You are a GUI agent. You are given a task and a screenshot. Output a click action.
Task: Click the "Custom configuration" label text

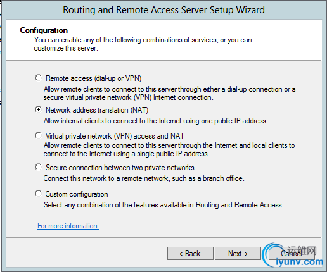point(77,194)
